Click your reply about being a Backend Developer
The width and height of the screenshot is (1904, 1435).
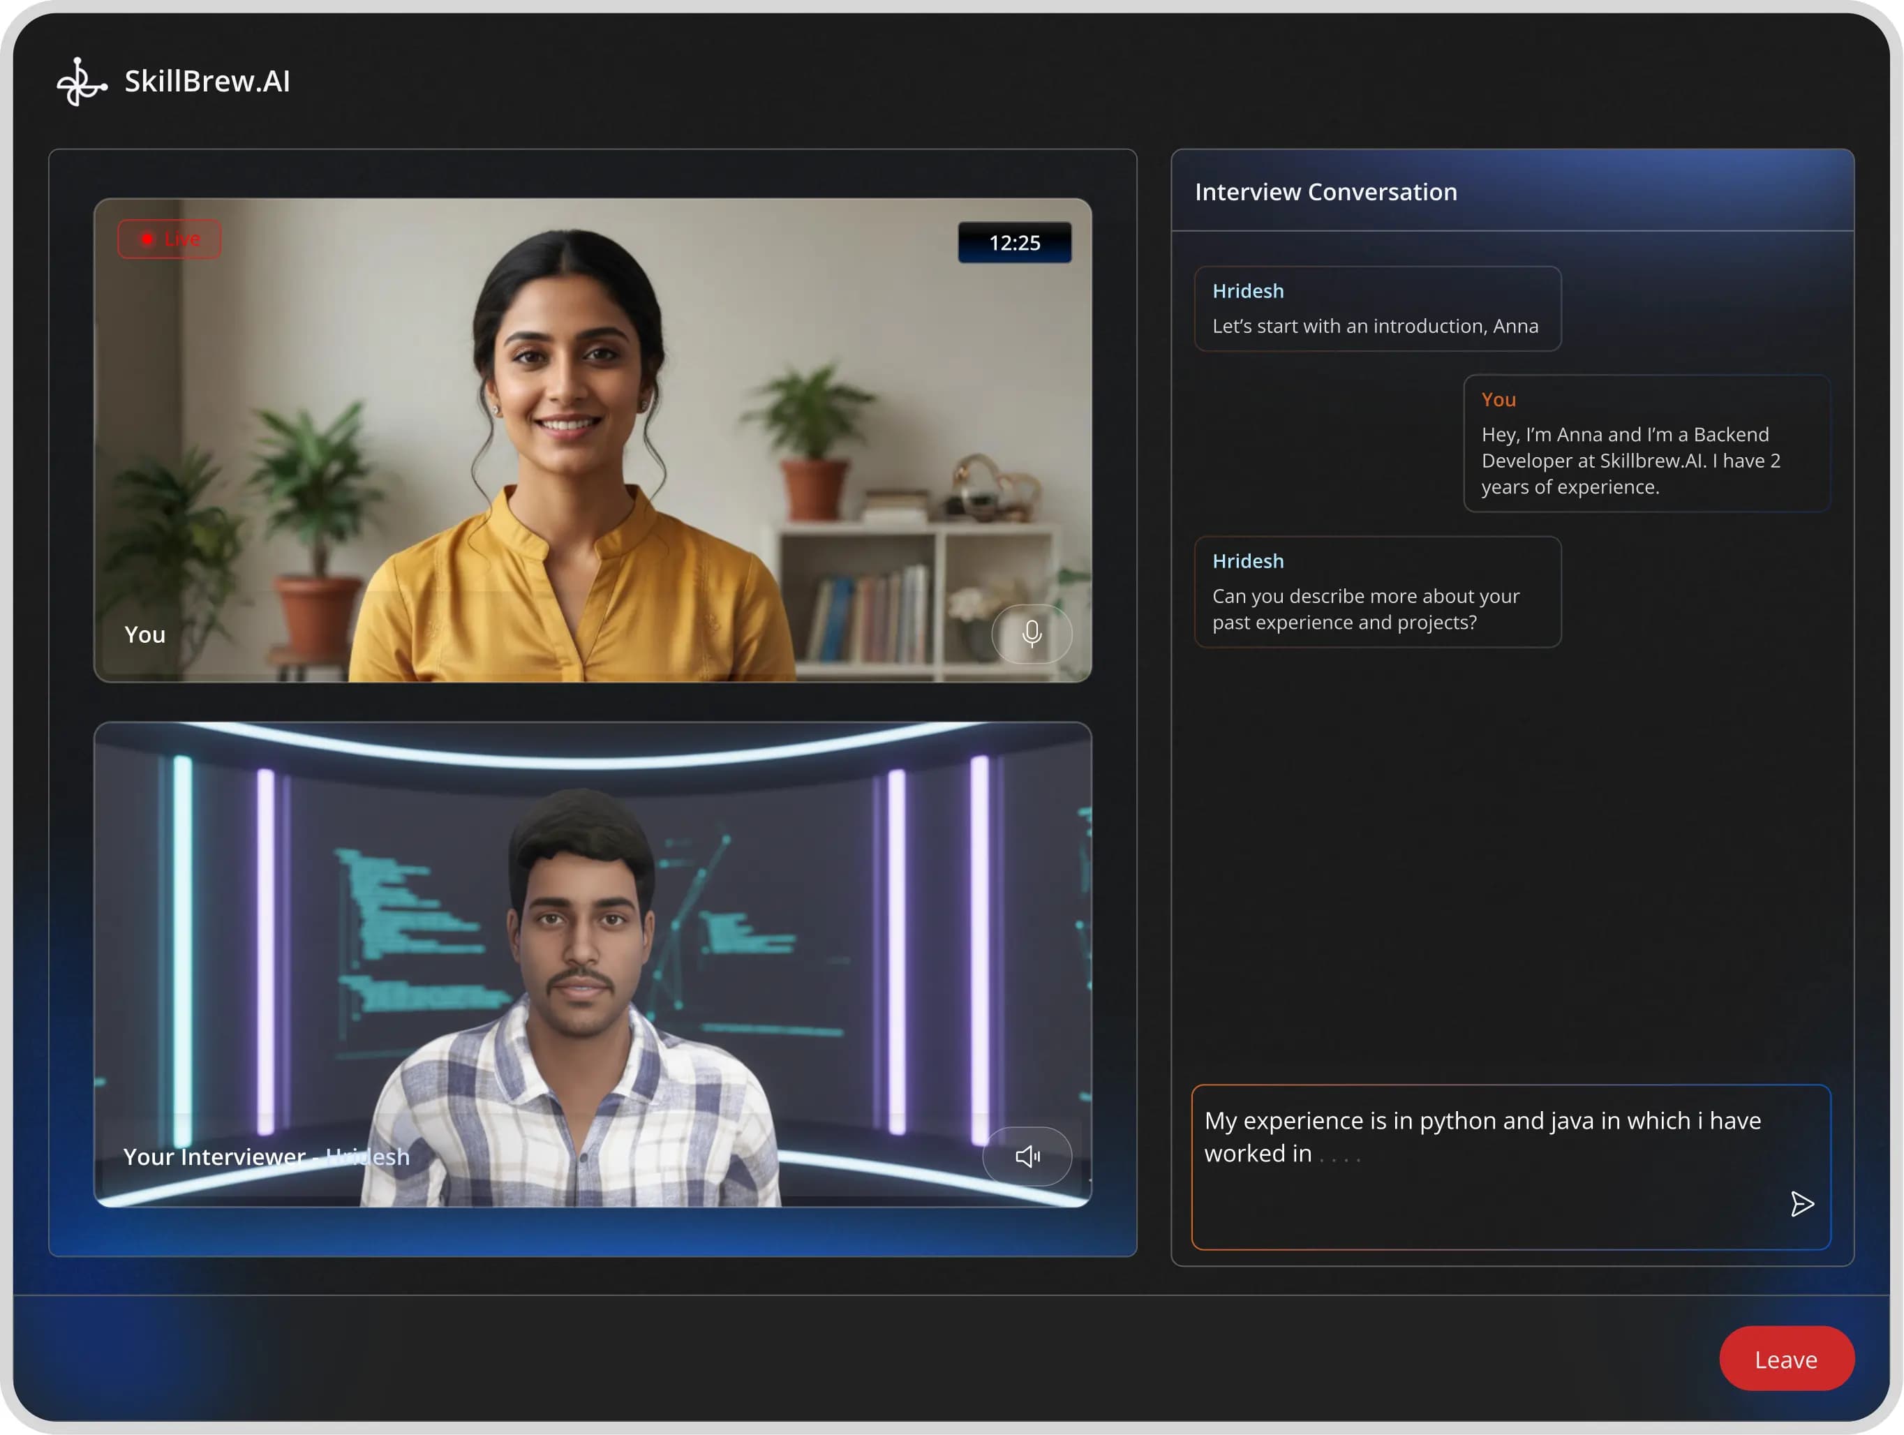pos(1646,443)
